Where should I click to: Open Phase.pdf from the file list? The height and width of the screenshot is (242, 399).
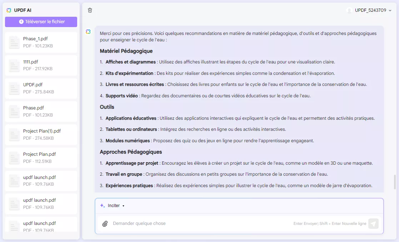coord(41,111)
